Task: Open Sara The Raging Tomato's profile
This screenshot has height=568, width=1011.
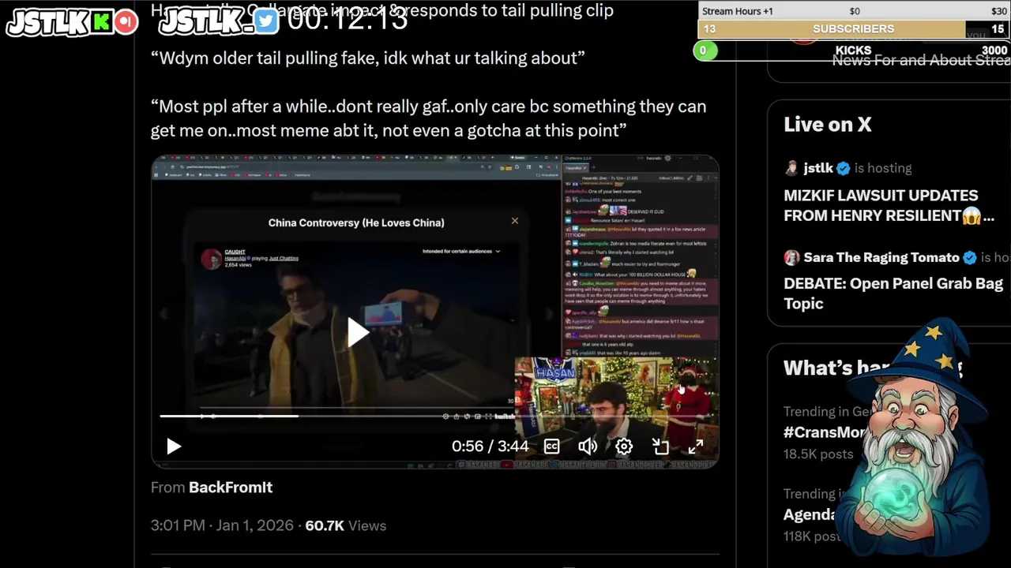Action: (x=881, y=258)
